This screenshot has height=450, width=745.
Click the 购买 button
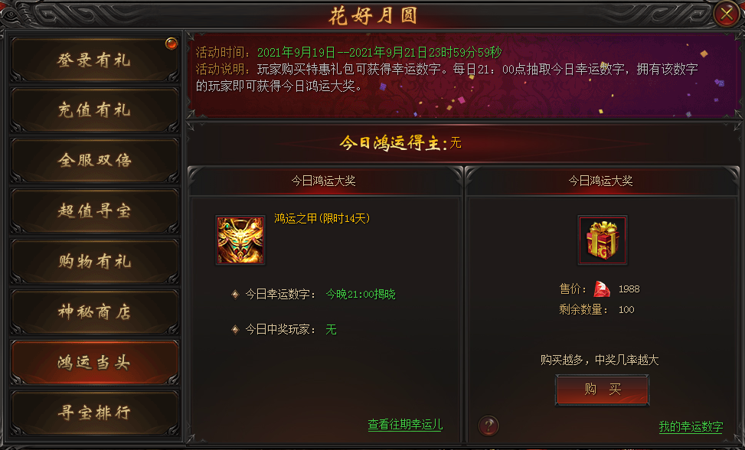[x=602, y=390]
